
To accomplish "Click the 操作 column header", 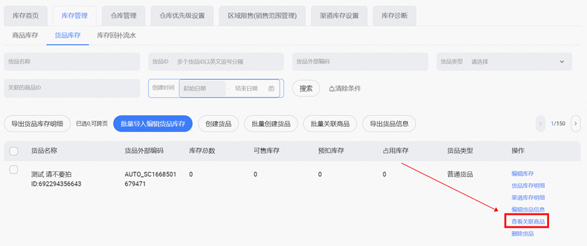I will (518, 150).
